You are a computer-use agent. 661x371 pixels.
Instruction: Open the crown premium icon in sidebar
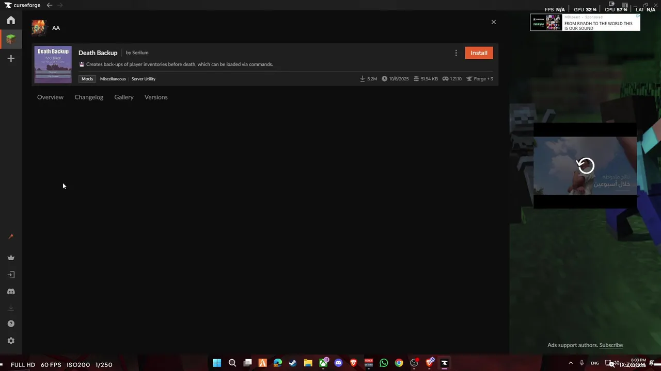11,258
